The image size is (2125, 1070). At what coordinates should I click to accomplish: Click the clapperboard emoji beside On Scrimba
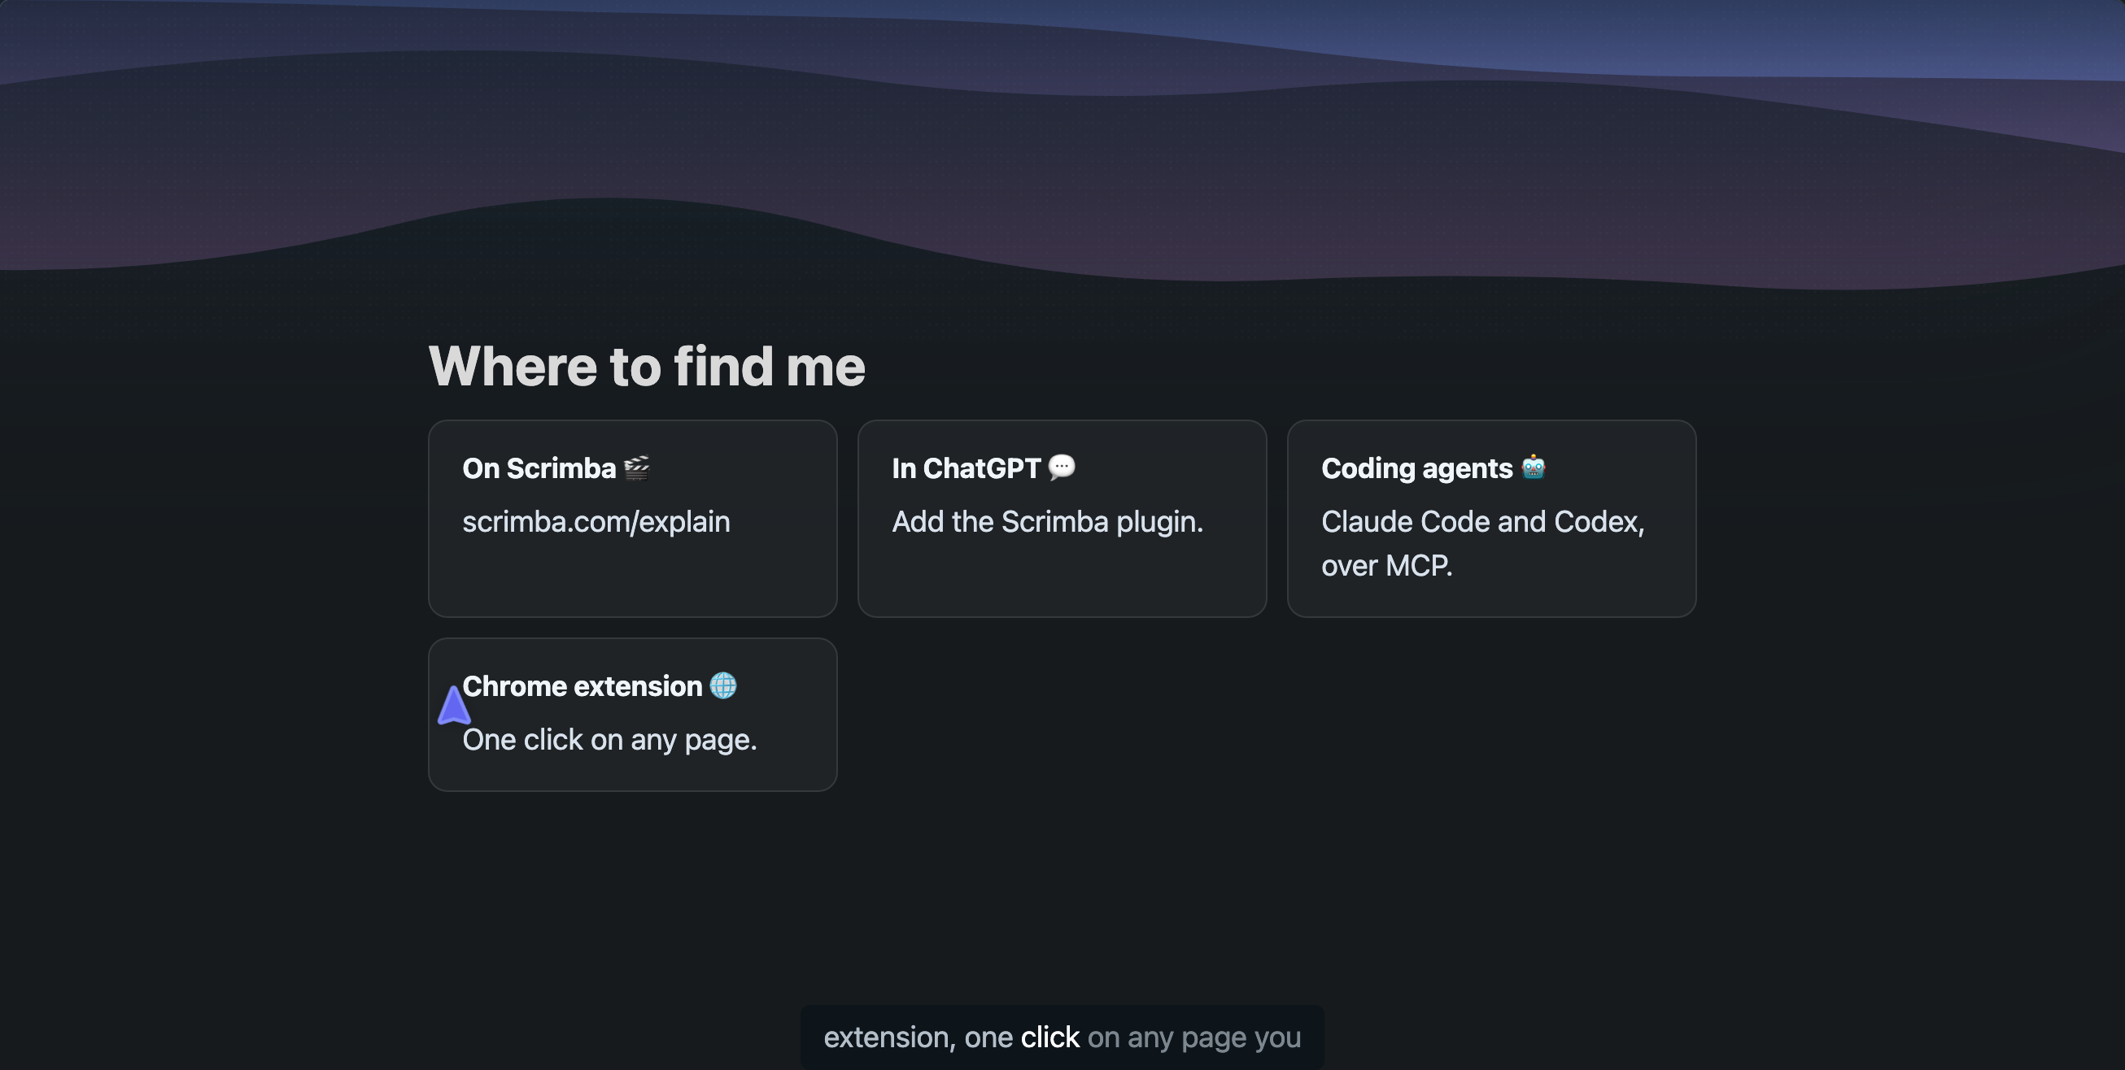[637, 468]
